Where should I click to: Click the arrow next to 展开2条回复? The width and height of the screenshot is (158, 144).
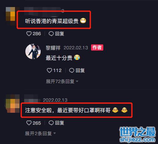coord(55,133)
